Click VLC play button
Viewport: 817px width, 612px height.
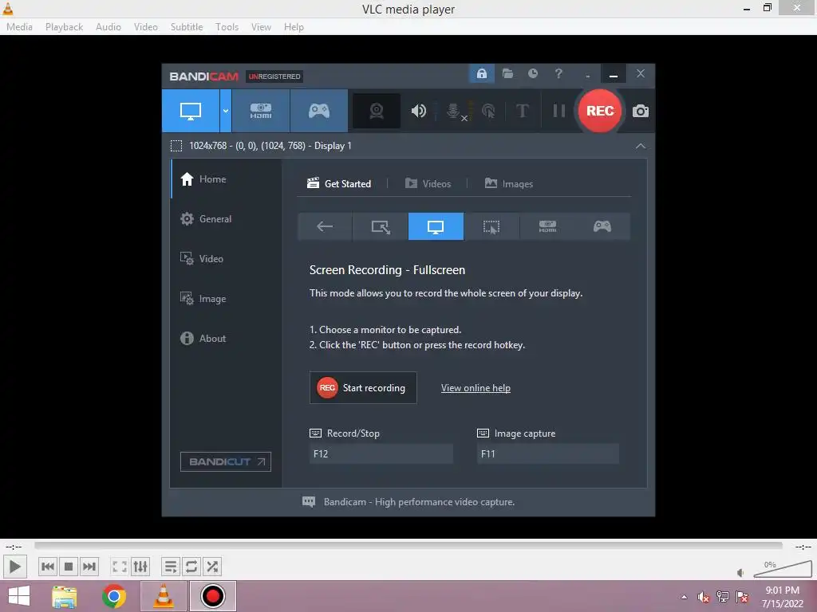click(14, 567)
